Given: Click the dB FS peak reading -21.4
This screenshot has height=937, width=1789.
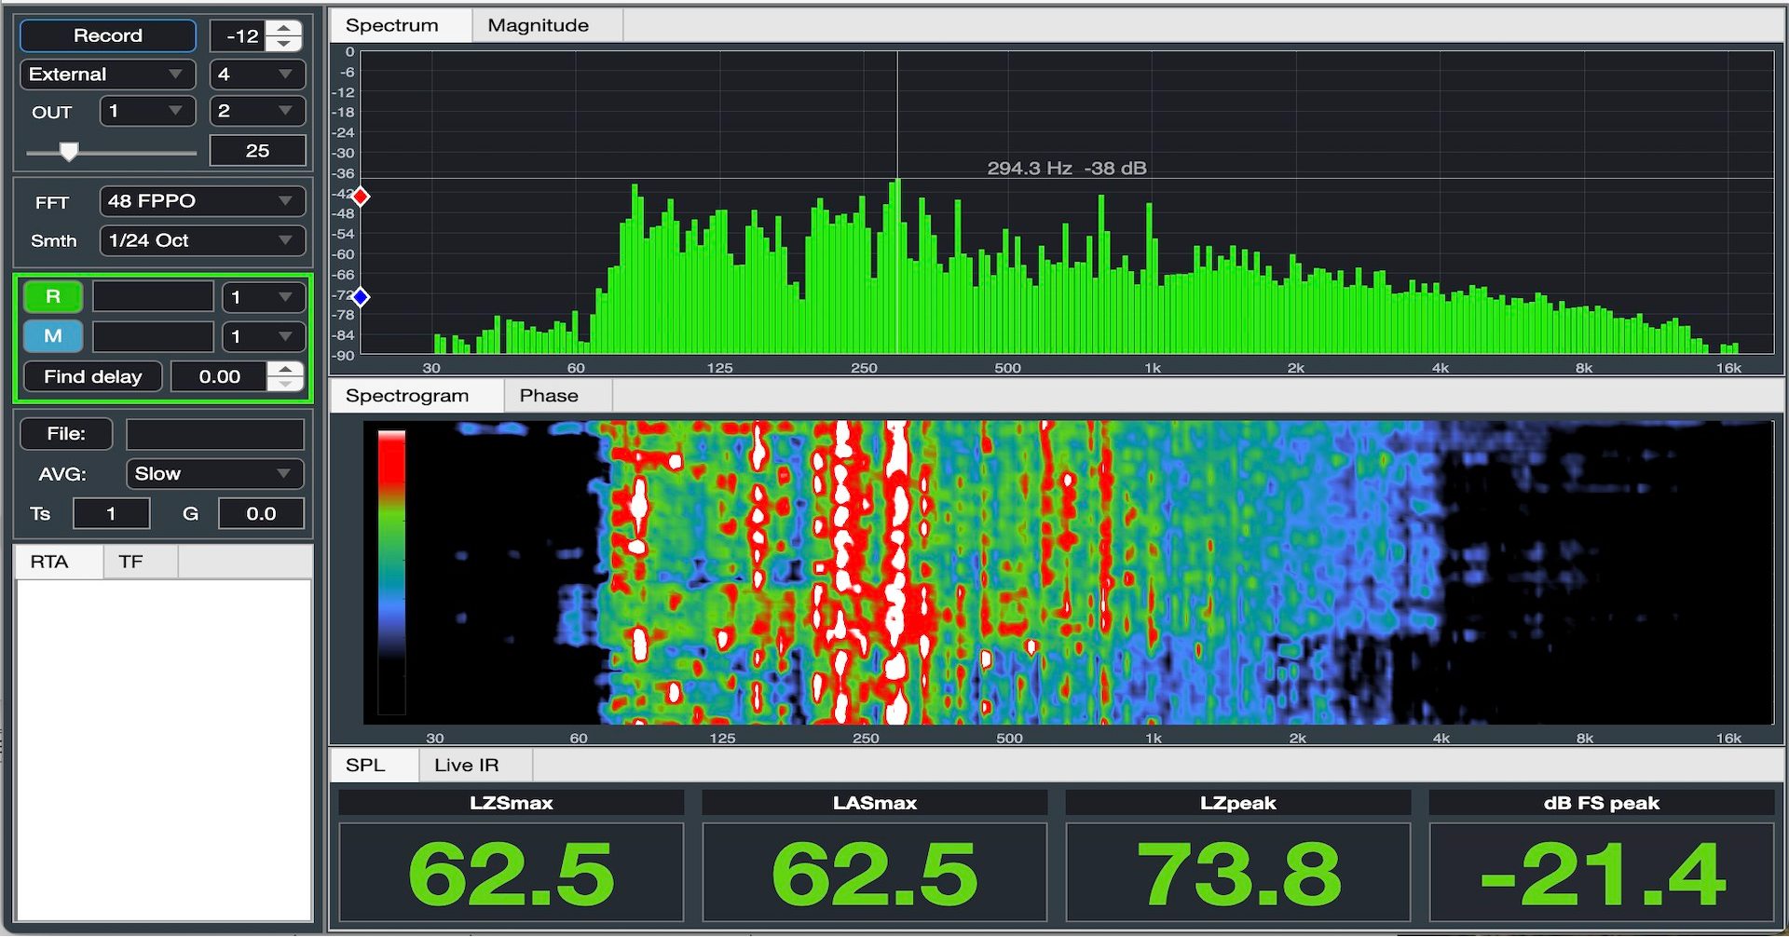Looking at the screenshot, I should click(x=1601, y=873).
